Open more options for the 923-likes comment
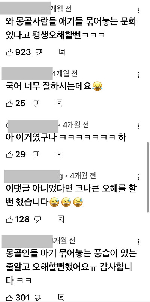Image resolution: width=150 pixels, height=302 pixels. coord(139,10)
